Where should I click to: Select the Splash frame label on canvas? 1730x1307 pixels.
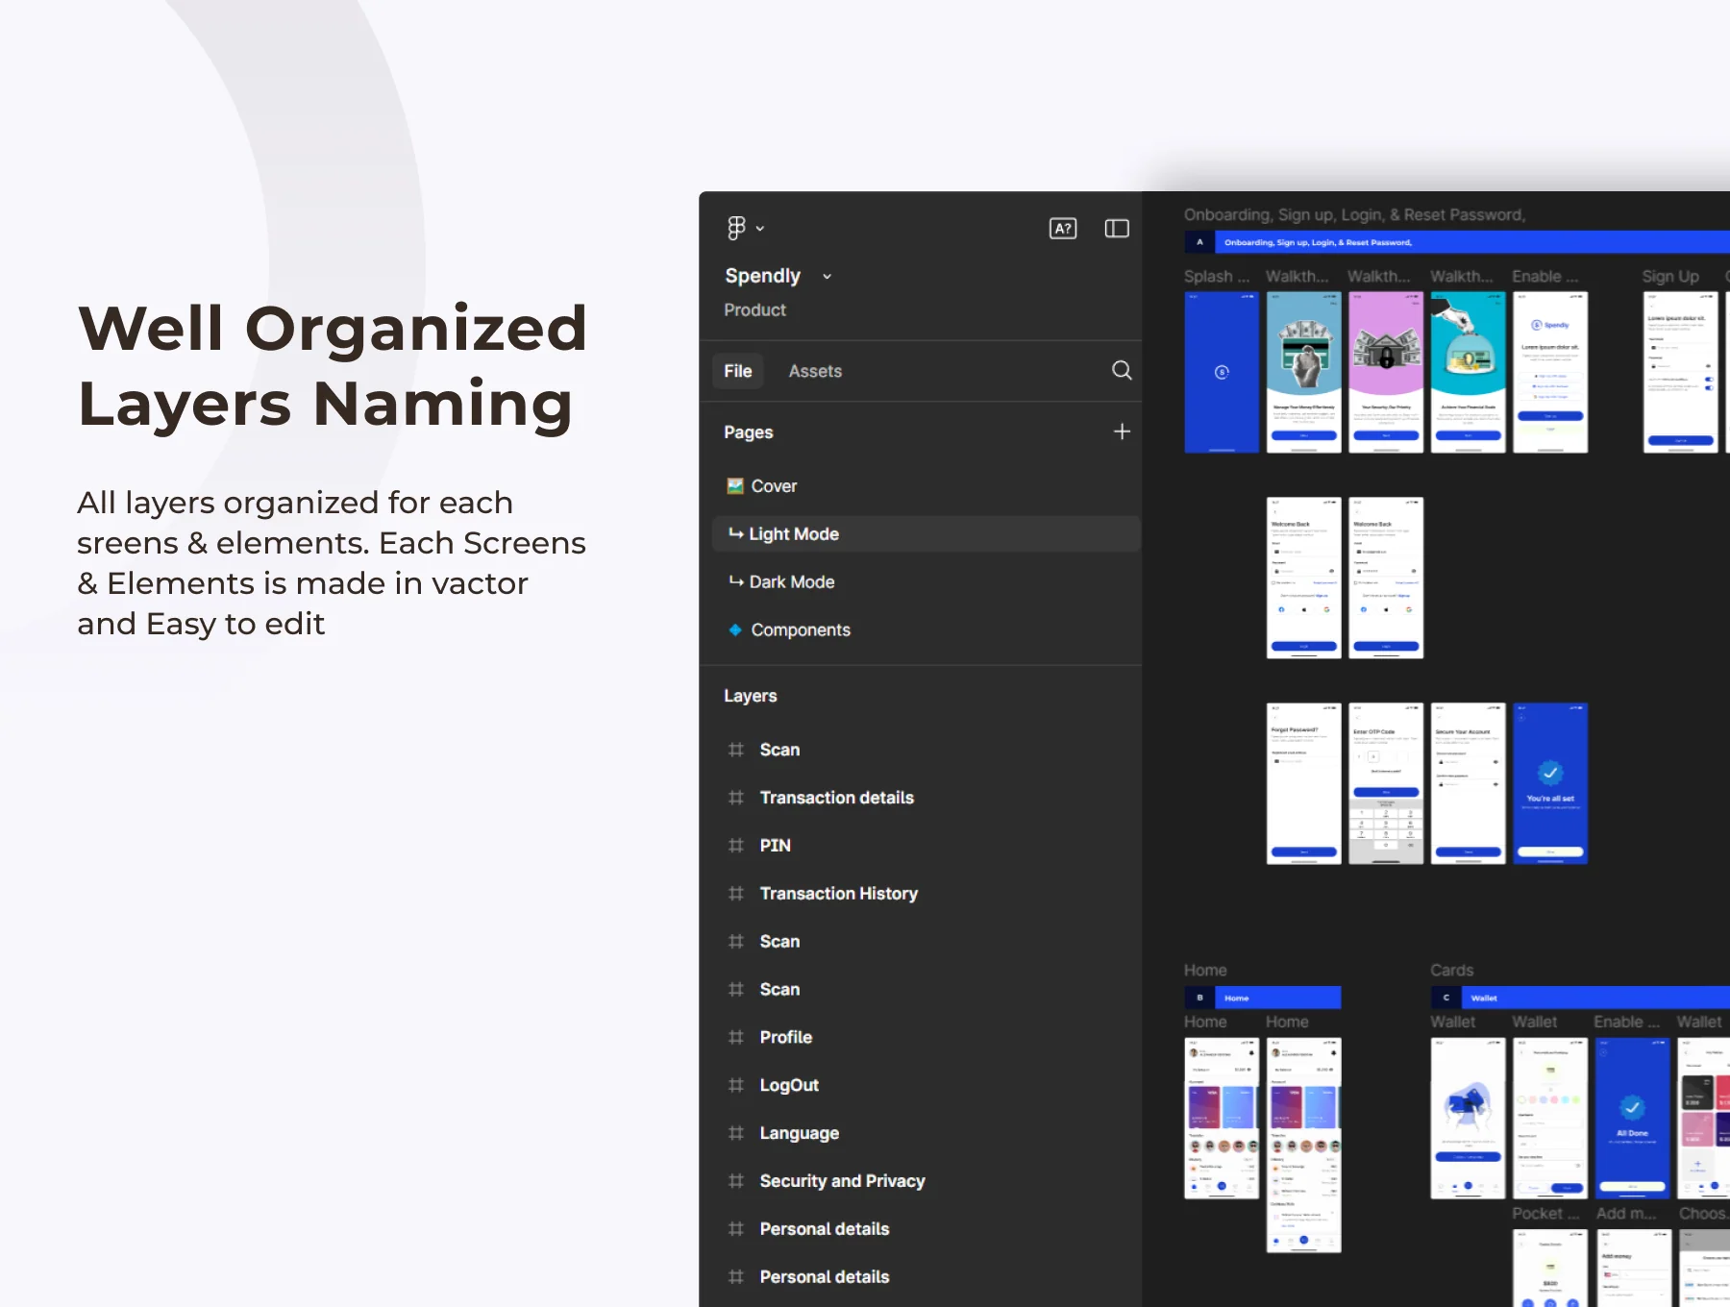[x=1217, y=277]
